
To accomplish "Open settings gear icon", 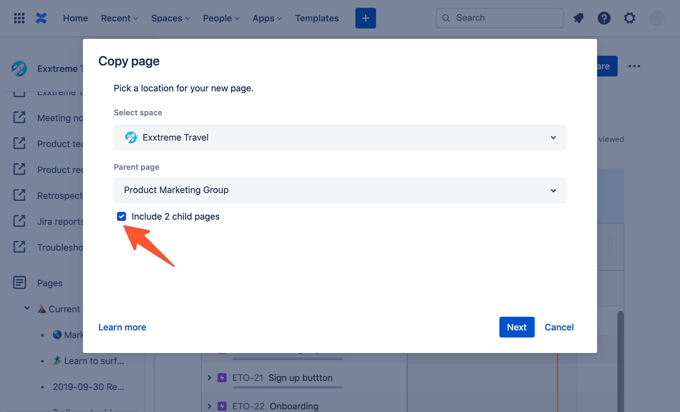I will click(630, 18).
